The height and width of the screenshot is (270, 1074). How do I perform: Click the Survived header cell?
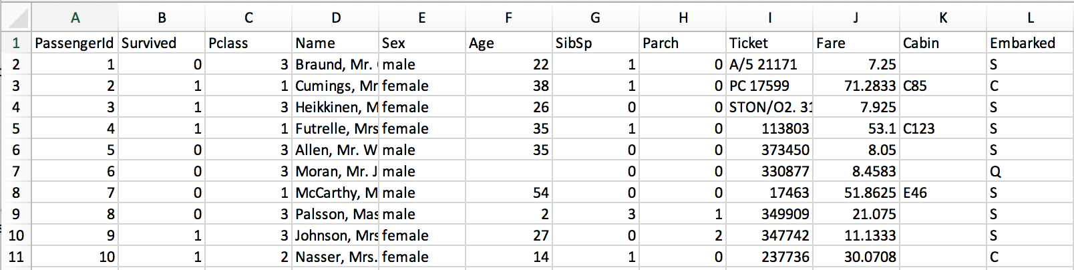point(162,43)
